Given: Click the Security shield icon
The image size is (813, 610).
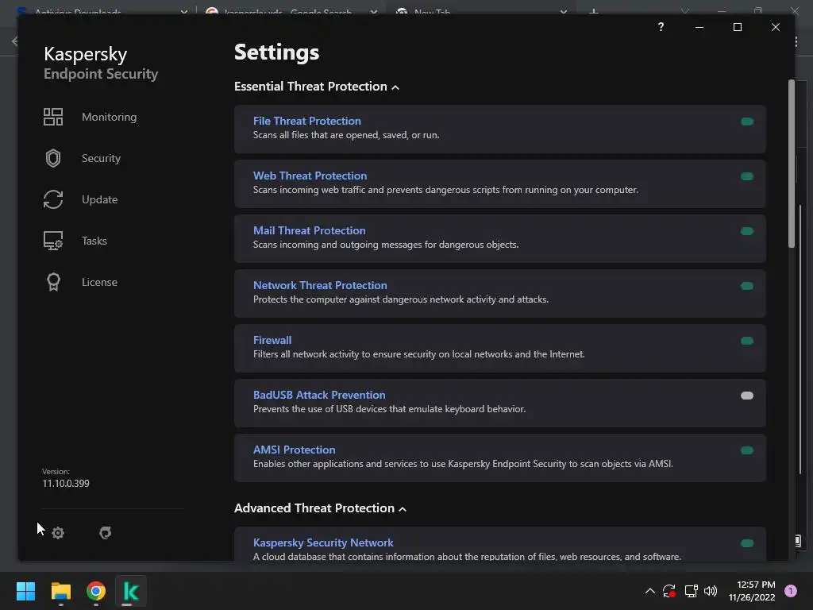Looking at the screenshot, I should [53, 158].
